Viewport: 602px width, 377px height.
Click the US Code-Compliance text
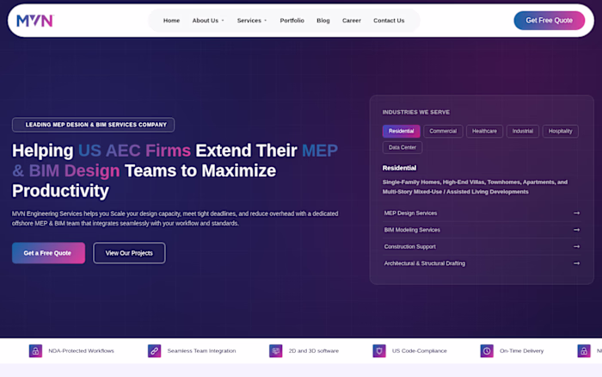tap(420, 351)
